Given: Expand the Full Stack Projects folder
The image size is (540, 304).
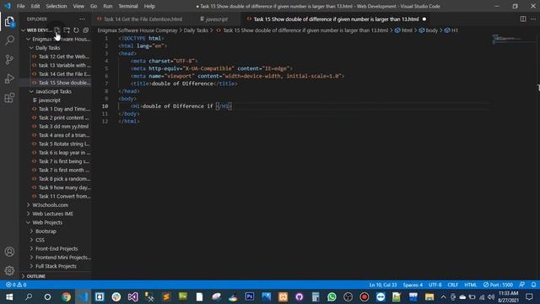Looking at the screenshot, I should coord(56,266).
